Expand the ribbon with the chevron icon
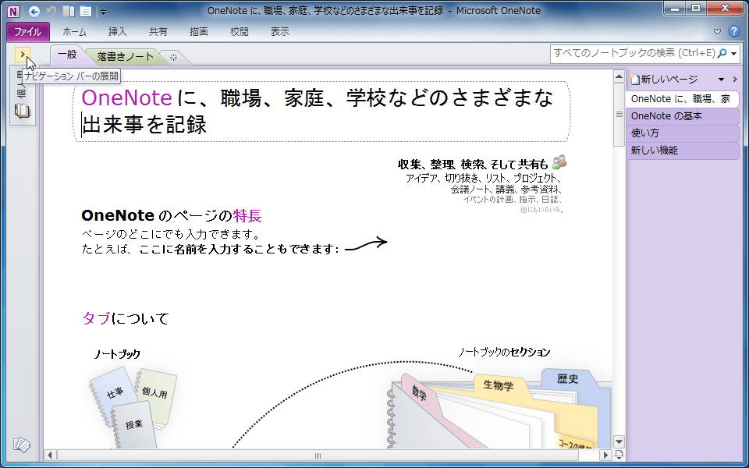Screen dimensions: 749x468 tap(717, 32)
